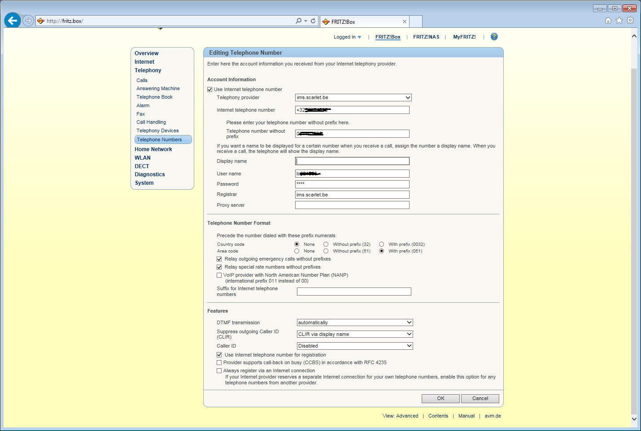Open Telephony Devices in the sidebar
This screenshot has height=431, width=641.
click(x=157, y=131)
